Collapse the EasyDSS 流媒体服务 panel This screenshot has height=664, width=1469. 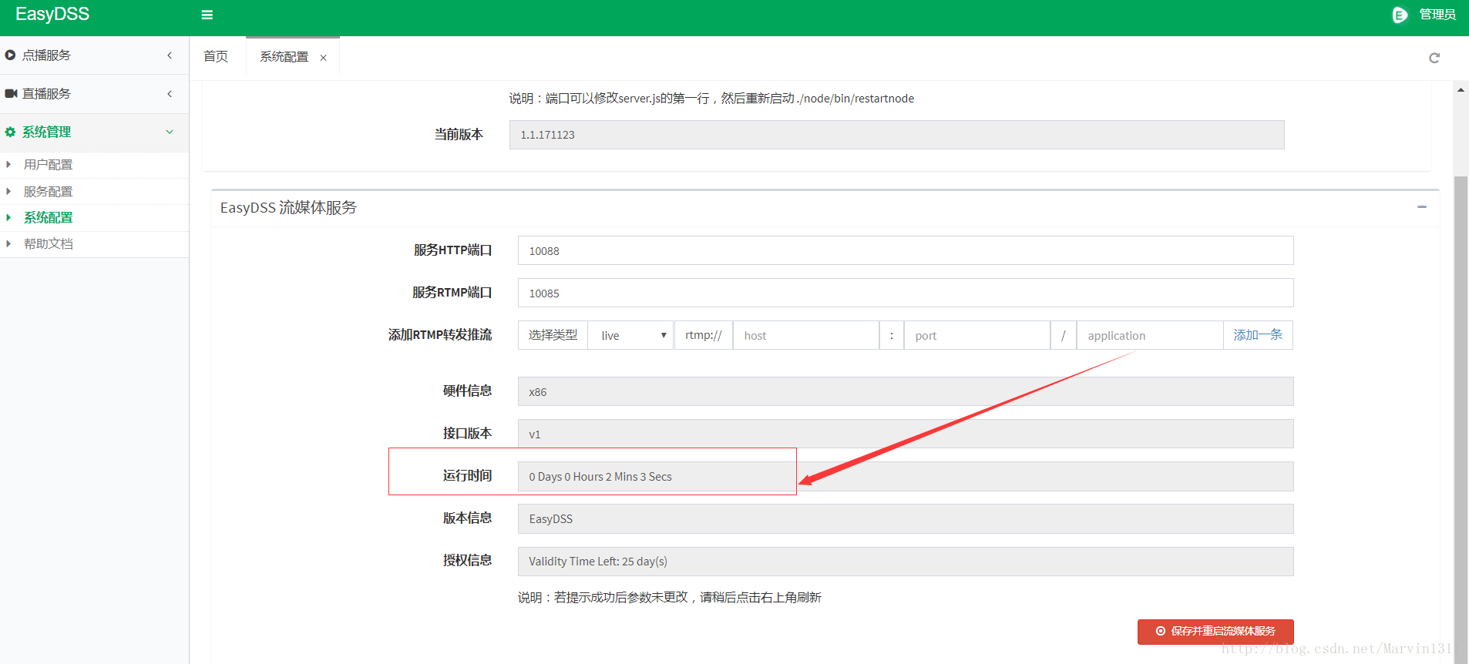coord(1422,207)
